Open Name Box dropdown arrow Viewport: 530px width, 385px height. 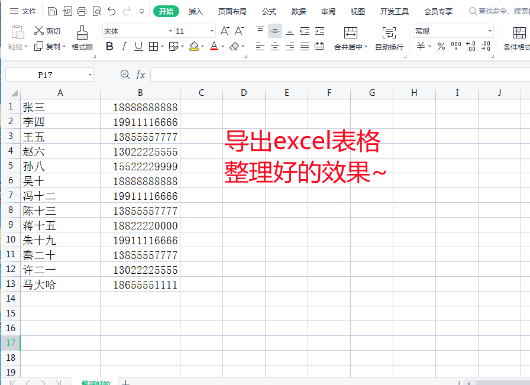pos(90,75)
